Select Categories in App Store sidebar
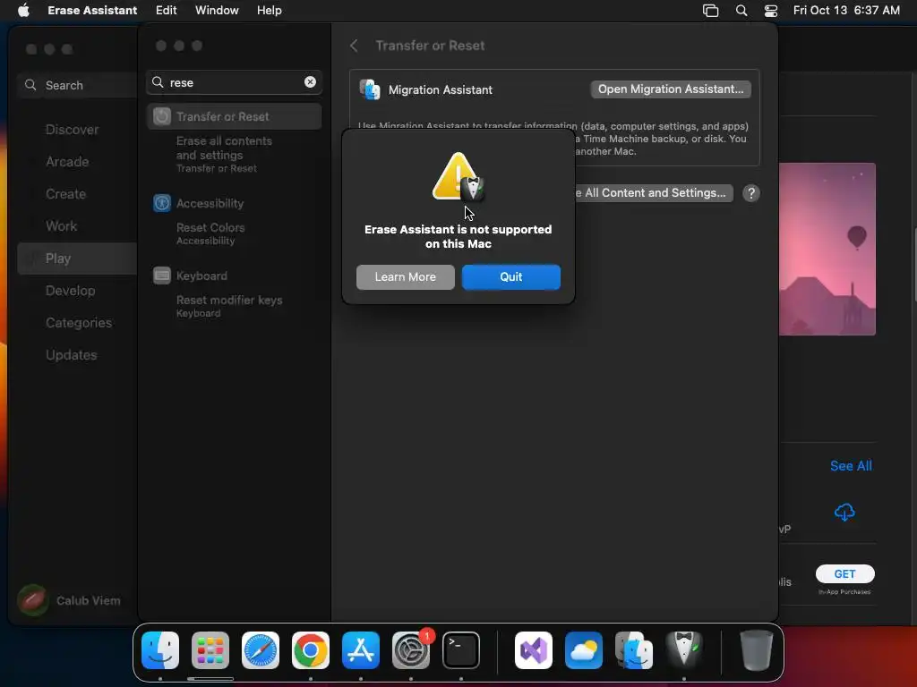917x687 pixels. click(x=79, y=322)
